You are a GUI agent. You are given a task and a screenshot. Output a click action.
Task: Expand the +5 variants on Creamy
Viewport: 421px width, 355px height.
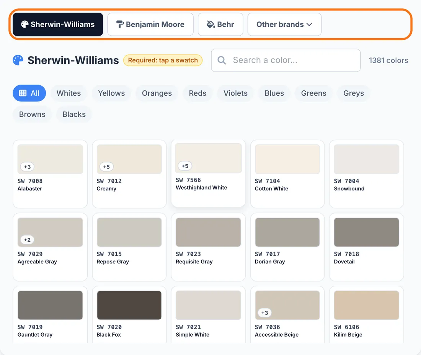click(106, 167)
